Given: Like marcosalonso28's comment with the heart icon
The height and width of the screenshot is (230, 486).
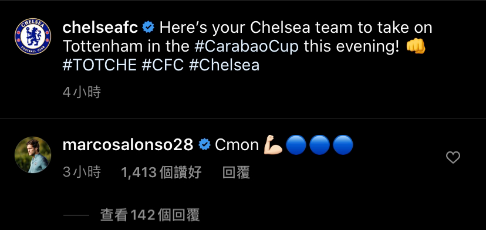Looking at the screenshot, I should tap(453, 157).
